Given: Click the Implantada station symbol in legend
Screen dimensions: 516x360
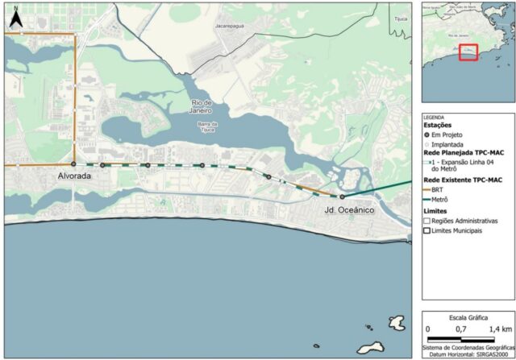Looking at the screenshot, I should click(x=429, y=143).
